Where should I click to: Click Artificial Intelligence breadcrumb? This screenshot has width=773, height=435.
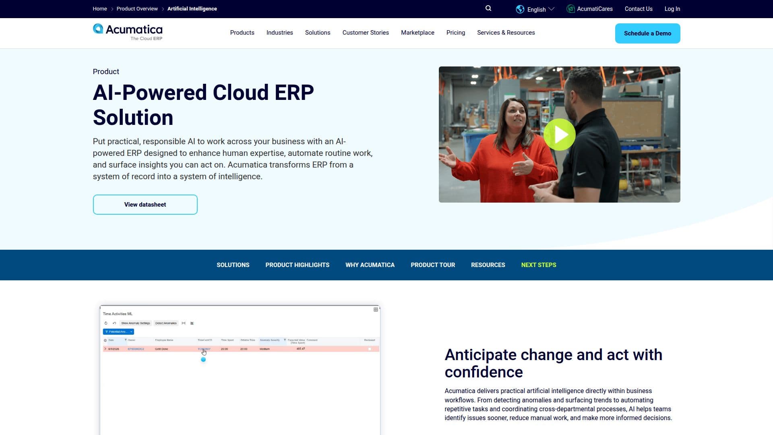pos(192,8)
